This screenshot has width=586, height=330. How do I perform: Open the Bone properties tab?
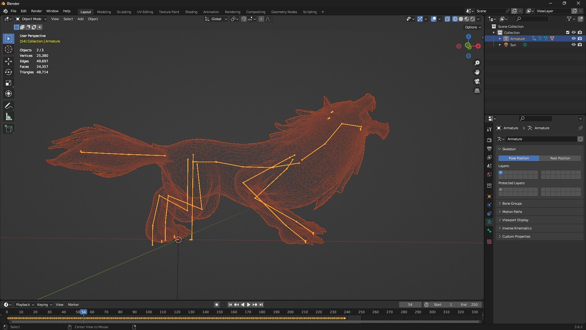point(489,231)
